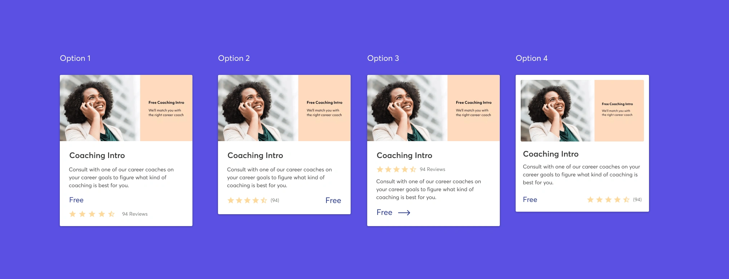The width and height of the screenshot is (729, 279).
Task: Open the Option 3 card banner image
Action: 434,108
